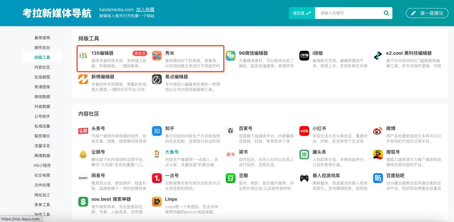Click the 趣头条 green icon

click(304, 154)
